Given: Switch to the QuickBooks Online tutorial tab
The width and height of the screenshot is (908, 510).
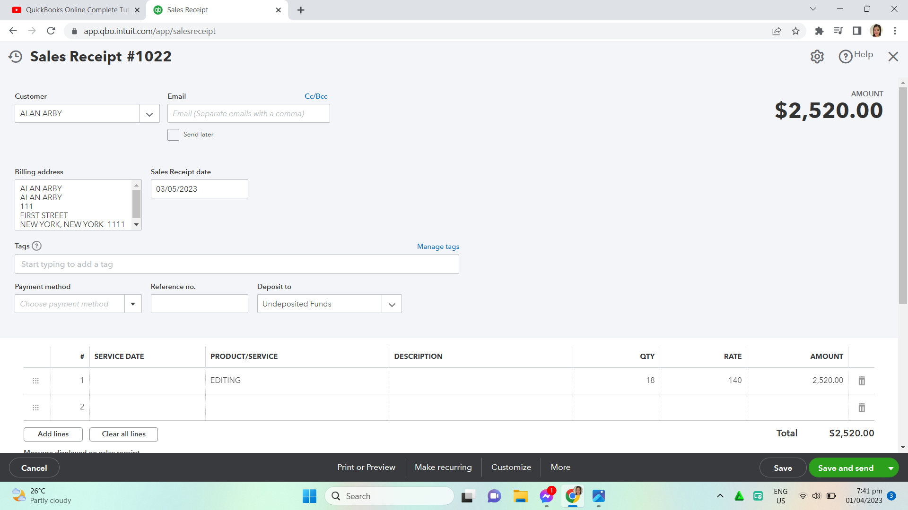Looking at the screenshot, I should 76,10.
